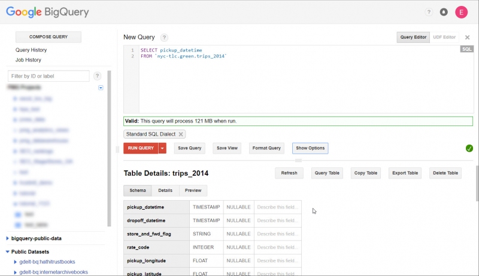Click Show Options
This screenshot has width=479, height=276.
point(310,148)
